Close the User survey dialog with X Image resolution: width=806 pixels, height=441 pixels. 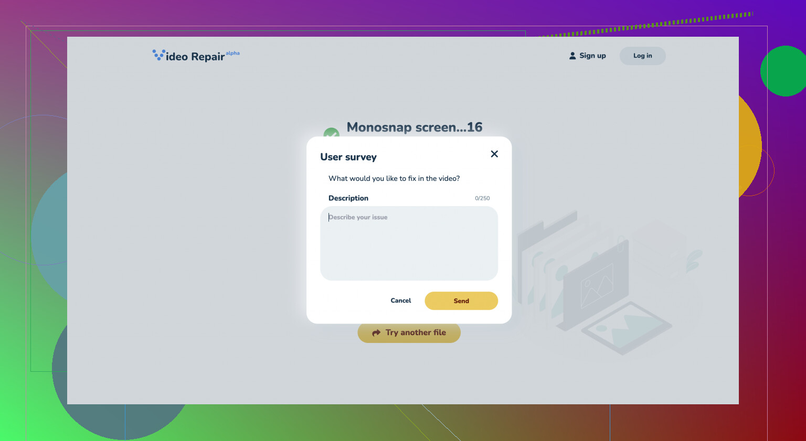[494, 154]
